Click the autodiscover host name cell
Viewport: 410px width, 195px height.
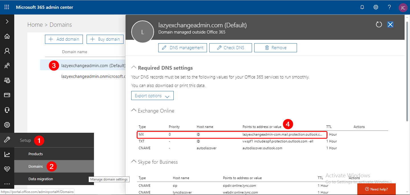click(206, 148)
